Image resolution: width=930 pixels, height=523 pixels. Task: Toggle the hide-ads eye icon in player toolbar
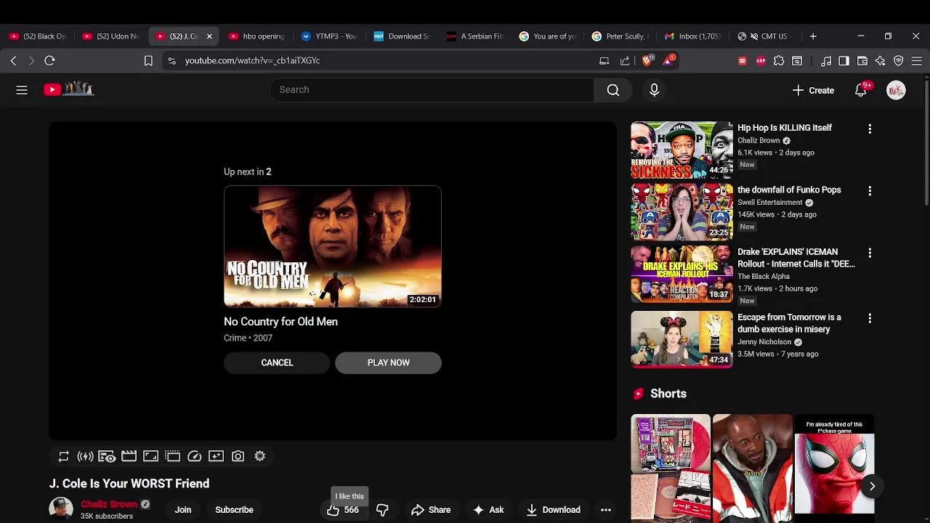[x=107, y=456]
